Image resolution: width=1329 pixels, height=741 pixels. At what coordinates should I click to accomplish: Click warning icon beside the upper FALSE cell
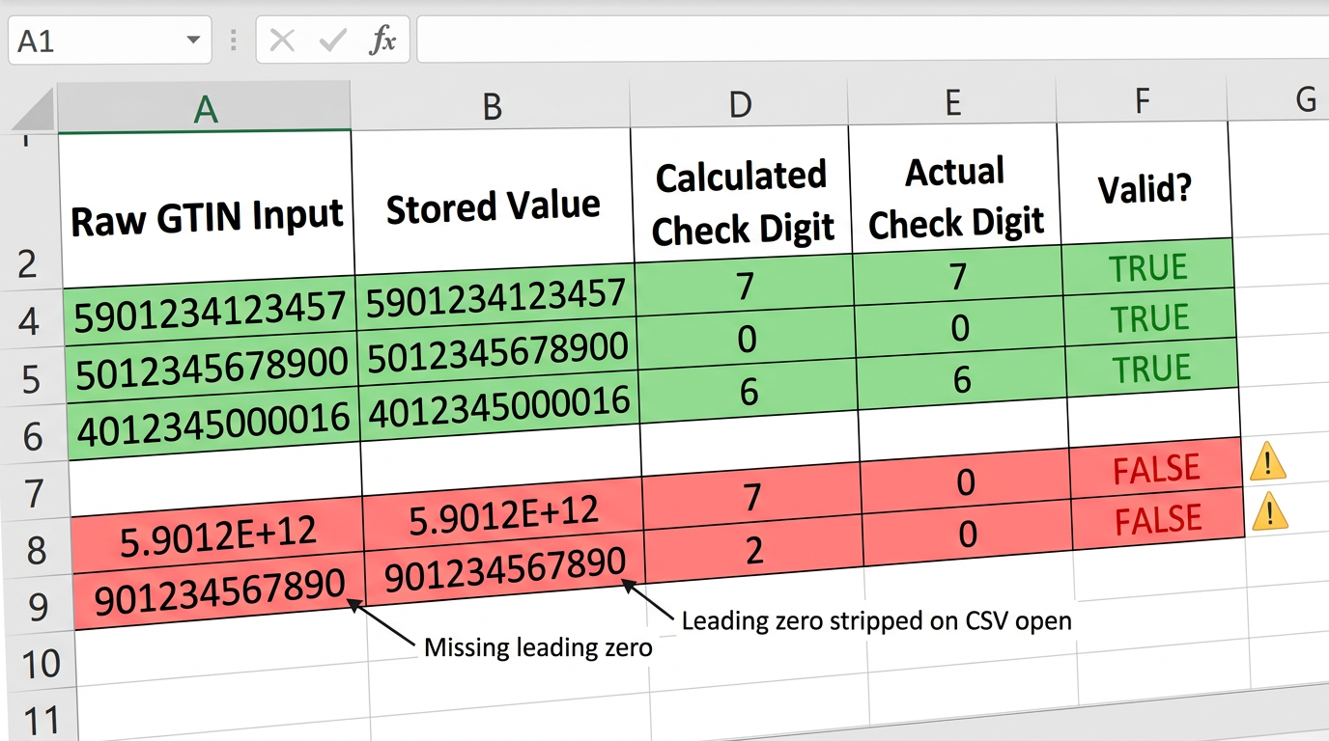click(x=1267, y=464)
